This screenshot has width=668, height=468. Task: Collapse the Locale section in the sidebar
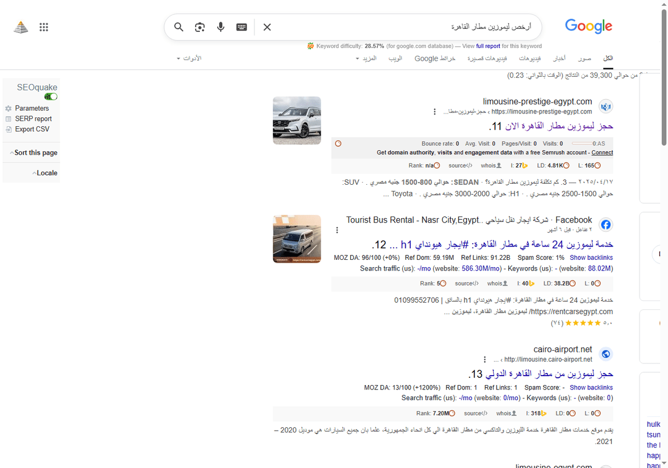pyautogui.click(x=46, y=173)
